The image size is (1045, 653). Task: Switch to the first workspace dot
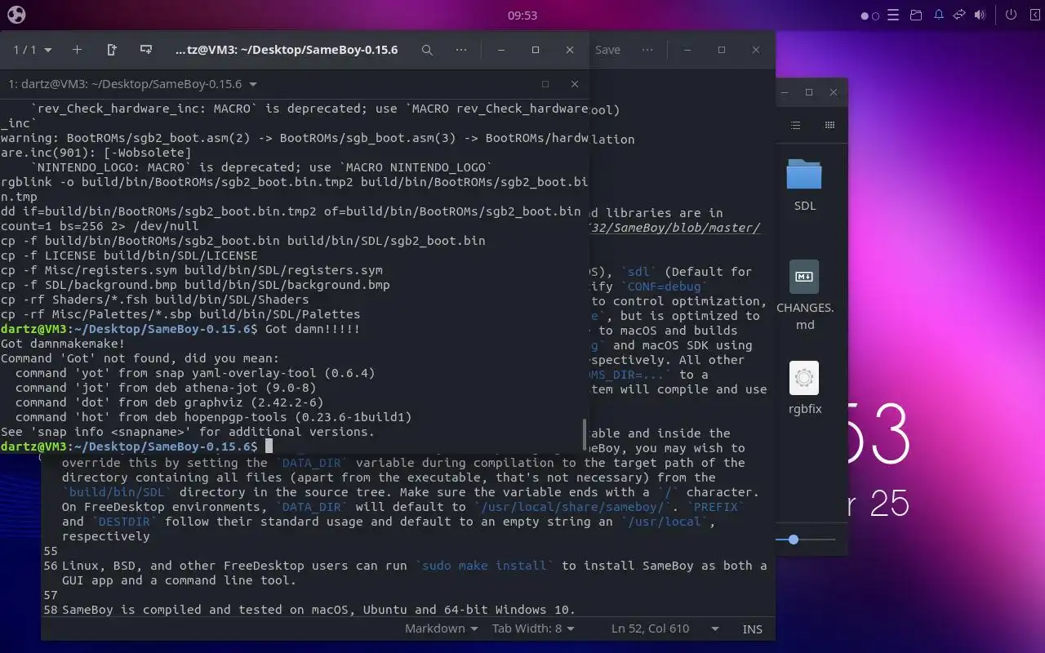coord(865,16)
